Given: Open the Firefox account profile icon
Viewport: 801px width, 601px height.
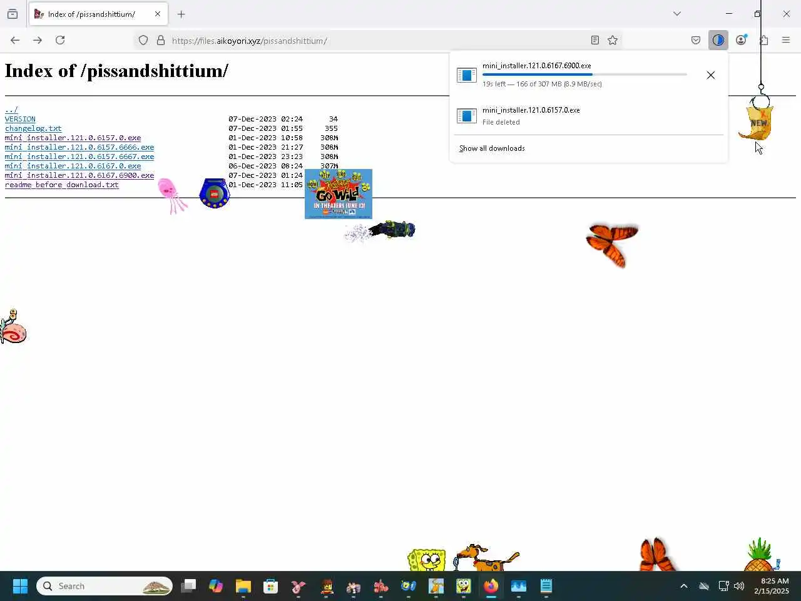Looking at the screenshot, I should (x=741, y=40).
